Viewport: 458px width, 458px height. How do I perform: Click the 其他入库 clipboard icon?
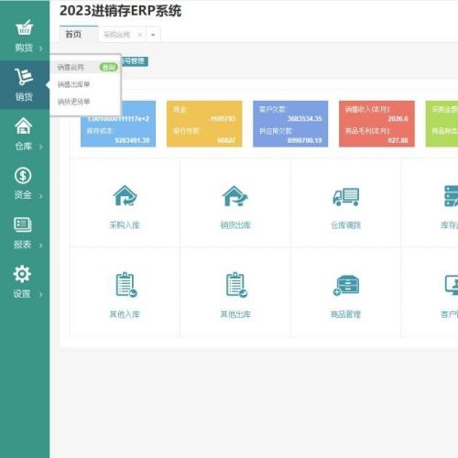coord(126,285)
